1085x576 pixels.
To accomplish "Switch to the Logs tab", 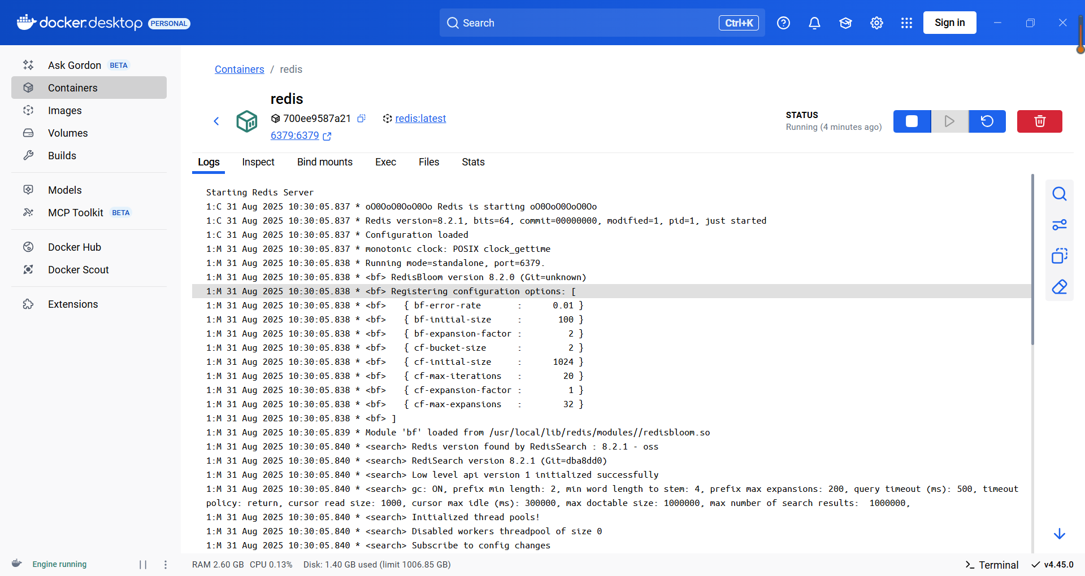I will (209, 162).
